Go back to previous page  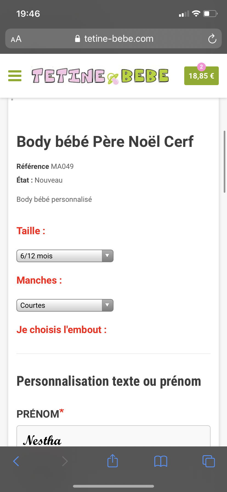(x=16, y=461)
